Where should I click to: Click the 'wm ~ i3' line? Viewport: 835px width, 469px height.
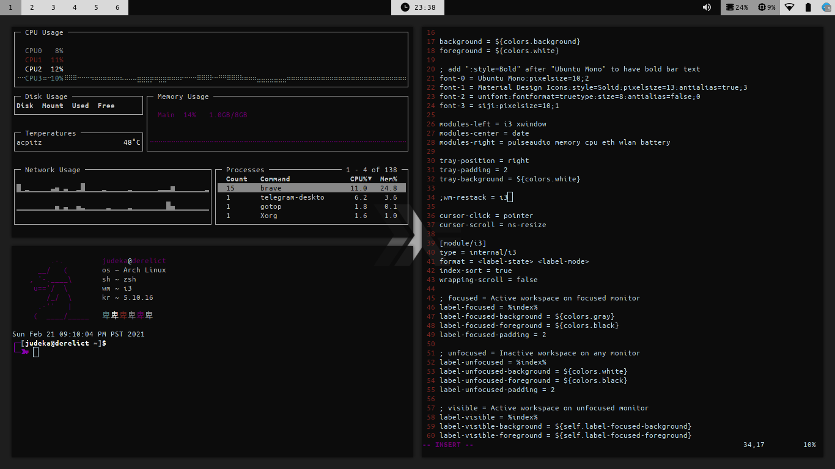tap(117, 288)
